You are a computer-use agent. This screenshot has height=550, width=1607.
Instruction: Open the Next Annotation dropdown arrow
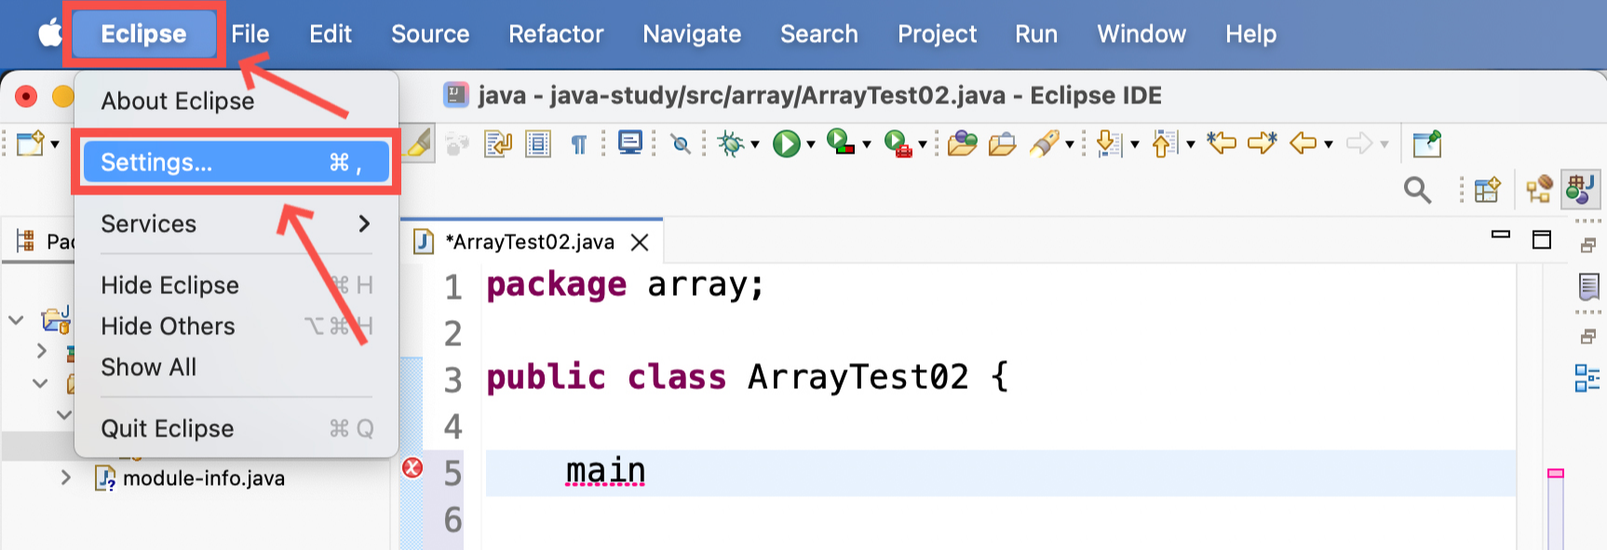point(1135,144)
